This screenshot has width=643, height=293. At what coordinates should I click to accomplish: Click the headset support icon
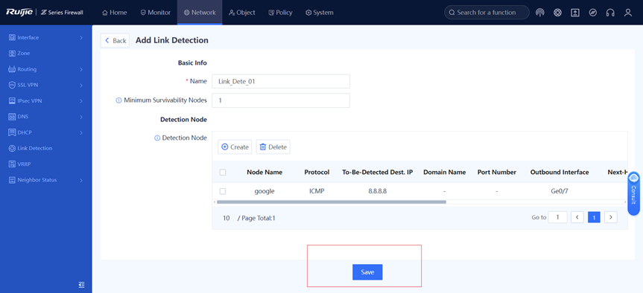[610, 13]
